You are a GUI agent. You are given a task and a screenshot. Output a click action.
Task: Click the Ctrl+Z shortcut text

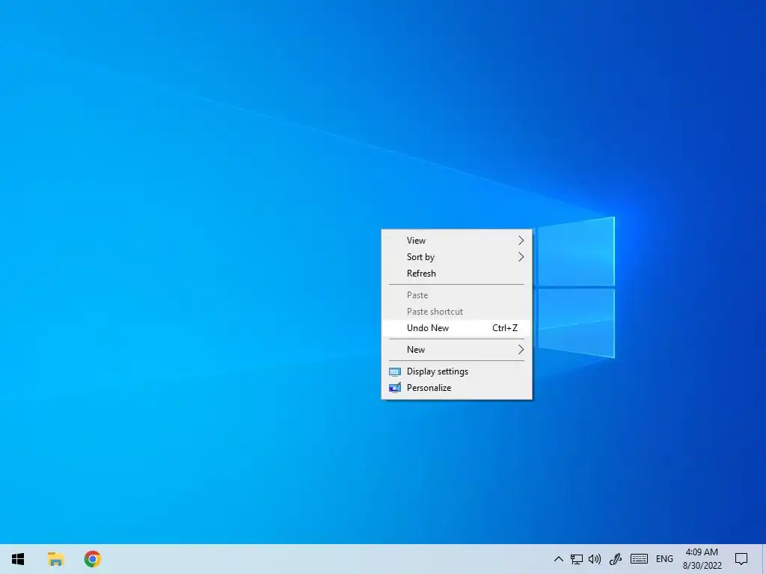tap(505, 328)
